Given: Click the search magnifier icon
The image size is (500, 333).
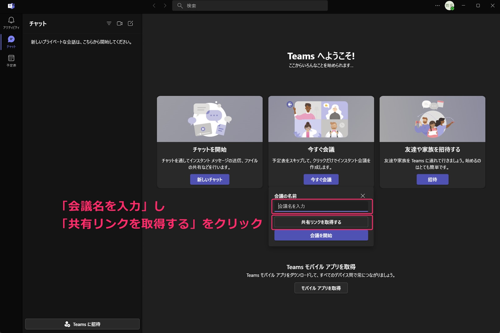Looking at the screenshot, I should point(180,6).
